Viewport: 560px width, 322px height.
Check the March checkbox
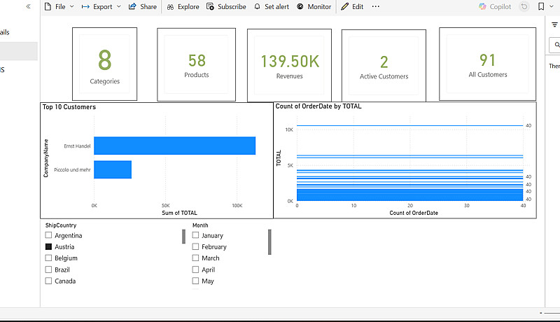(195, 258)
